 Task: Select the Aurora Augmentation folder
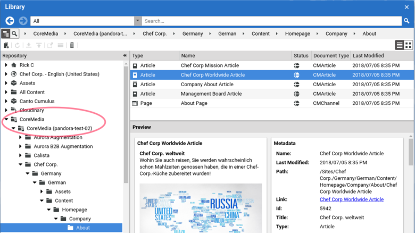pyautogui.click(x=57, y=137)
